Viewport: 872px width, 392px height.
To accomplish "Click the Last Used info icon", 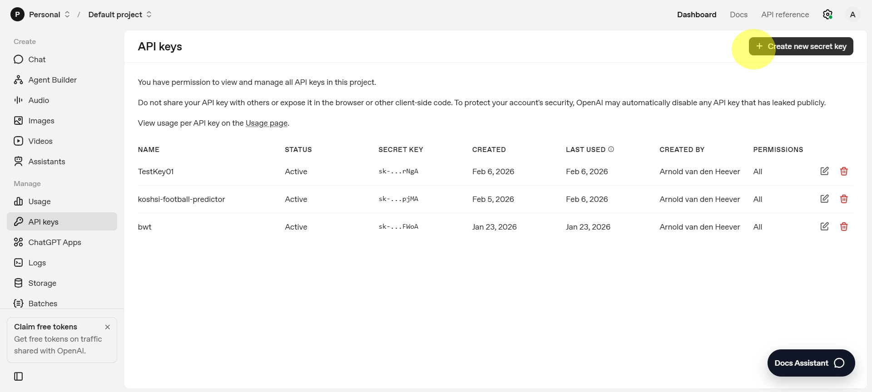I will point(611,149).
